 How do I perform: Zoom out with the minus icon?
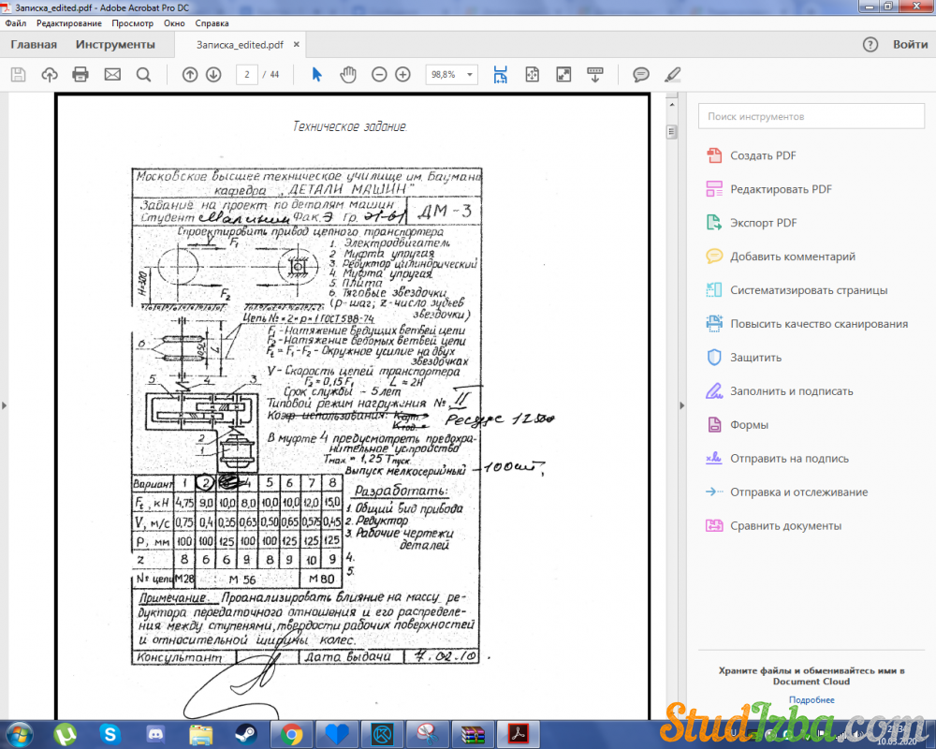[379, 75]
